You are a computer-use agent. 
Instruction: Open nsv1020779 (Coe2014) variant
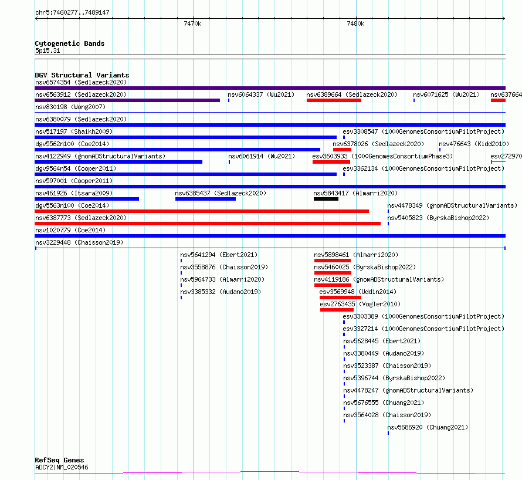70,230
